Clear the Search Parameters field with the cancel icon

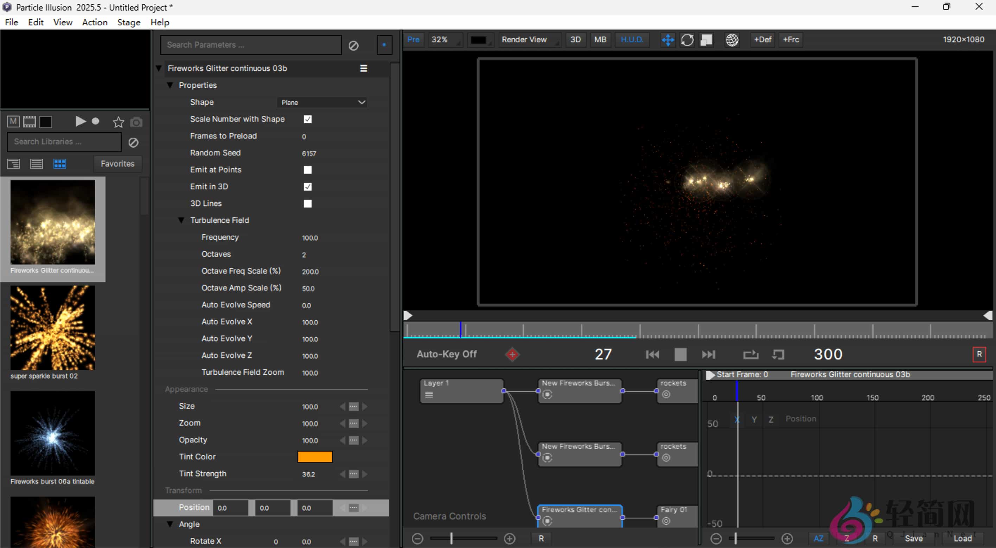[354, 45]
